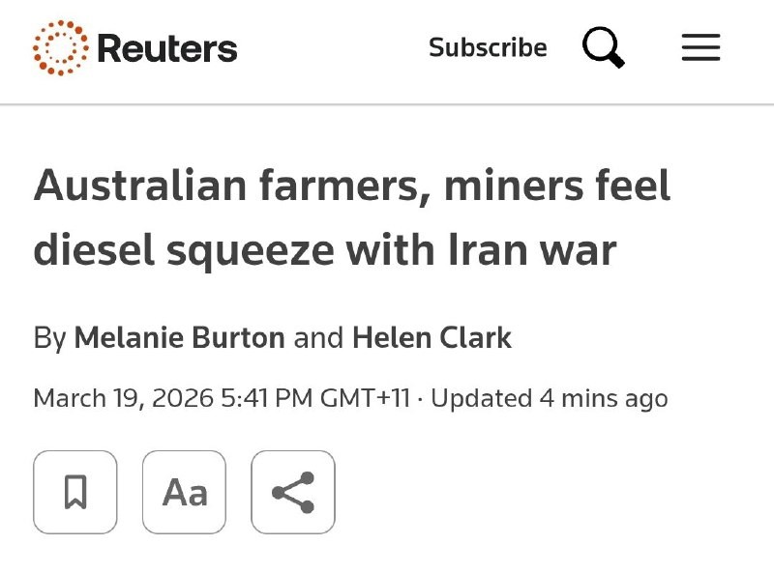This screenshot has height=573, width=774.
Task: Share the article via the share icon
Action: point(293,492)
